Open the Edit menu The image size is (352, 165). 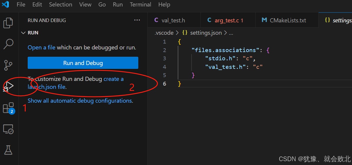[x=37, y=4]
